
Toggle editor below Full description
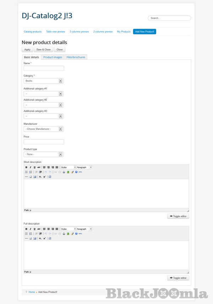(178, 278)
